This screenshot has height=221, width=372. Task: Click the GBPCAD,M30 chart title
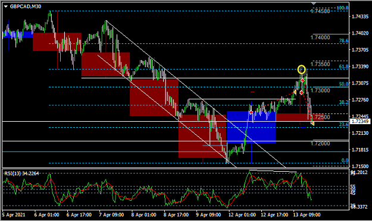coord(26,7)
